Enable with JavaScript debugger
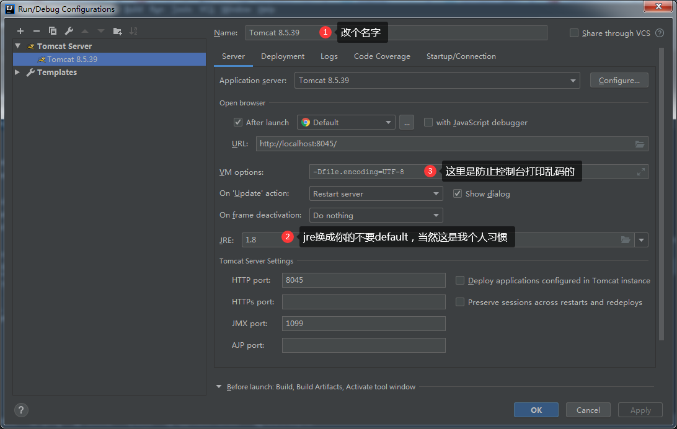 428,122
